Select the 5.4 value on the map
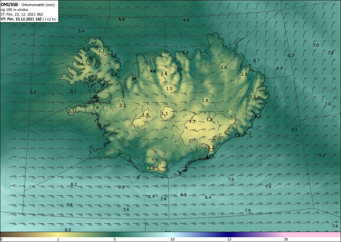The height and width of the screenshot is (242, 341). tap(81, 31)
